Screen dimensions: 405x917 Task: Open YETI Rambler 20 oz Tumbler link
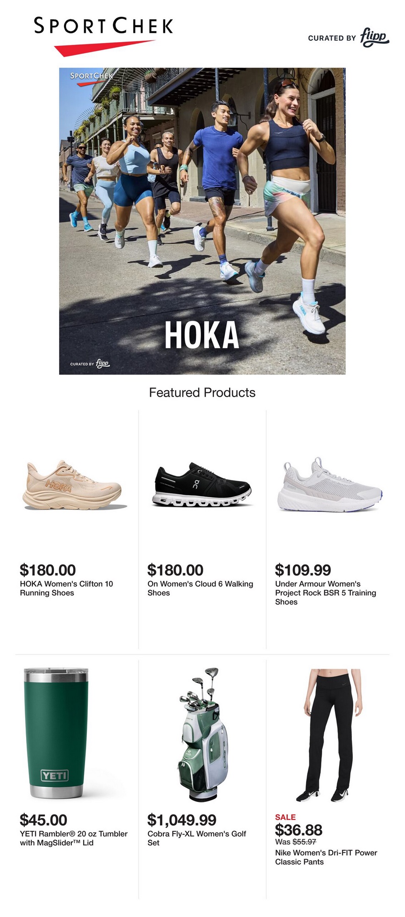click(x=73, y=838)
